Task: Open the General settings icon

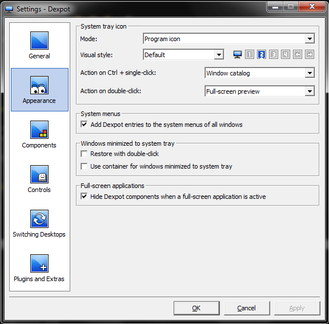Action: (x=39, y=41)
